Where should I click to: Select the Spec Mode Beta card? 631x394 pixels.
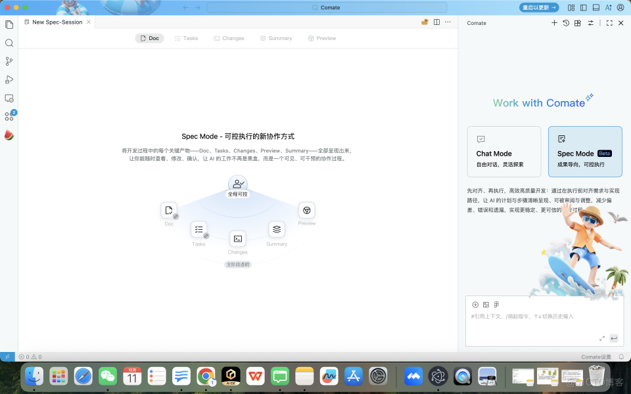pos(585,151)
